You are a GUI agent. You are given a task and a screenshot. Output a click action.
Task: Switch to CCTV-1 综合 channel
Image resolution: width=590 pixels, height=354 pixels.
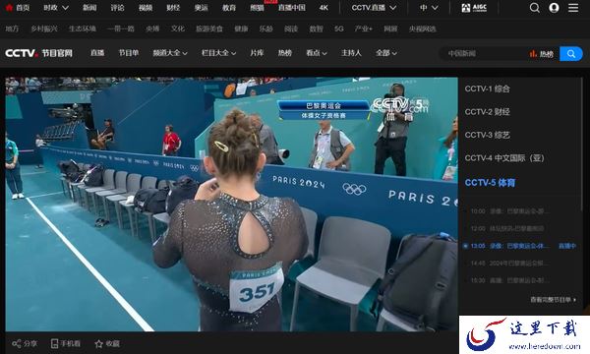tap(488, 89)
